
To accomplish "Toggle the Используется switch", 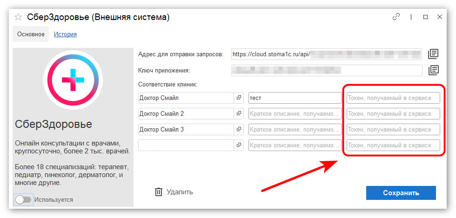I will [23, 200].
